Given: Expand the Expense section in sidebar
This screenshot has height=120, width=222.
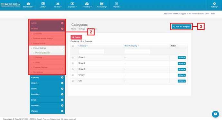Looking at the screenshot, I should point(47,78).
